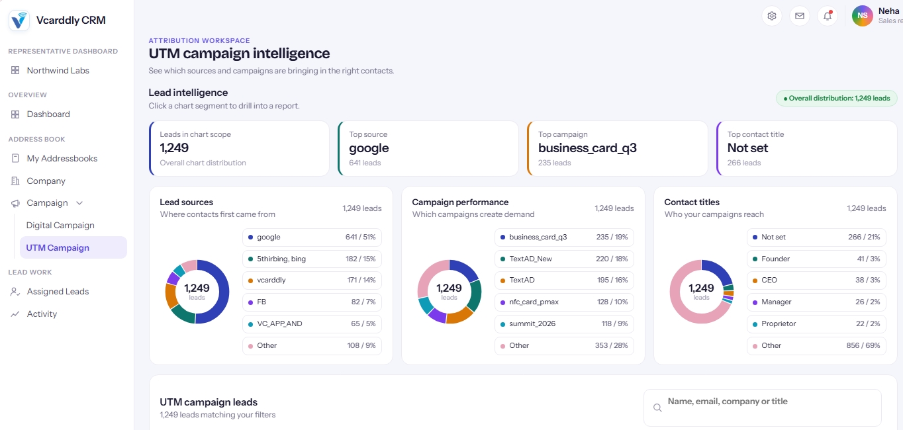This screenshot has height=430, width=903.
Task: Open My Addressbooks
Action: tap(64, 159)
